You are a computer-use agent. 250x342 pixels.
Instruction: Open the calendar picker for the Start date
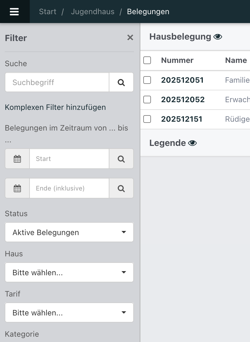click(x=17, y=159)
